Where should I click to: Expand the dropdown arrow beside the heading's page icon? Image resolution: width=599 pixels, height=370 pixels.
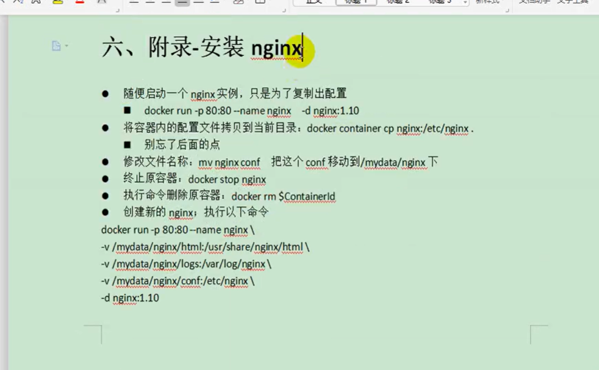pos(67,46)
